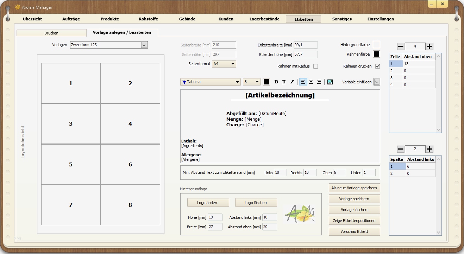Screen dimensions: 464x254
Task: Toggle underline text formatting
Action: click(284, 82)
